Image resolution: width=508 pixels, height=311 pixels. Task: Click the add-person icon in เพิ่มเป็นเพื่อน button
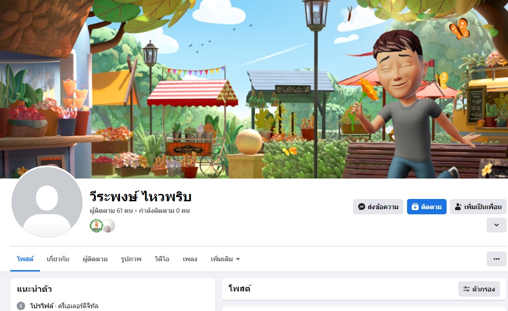coord(458,207)
